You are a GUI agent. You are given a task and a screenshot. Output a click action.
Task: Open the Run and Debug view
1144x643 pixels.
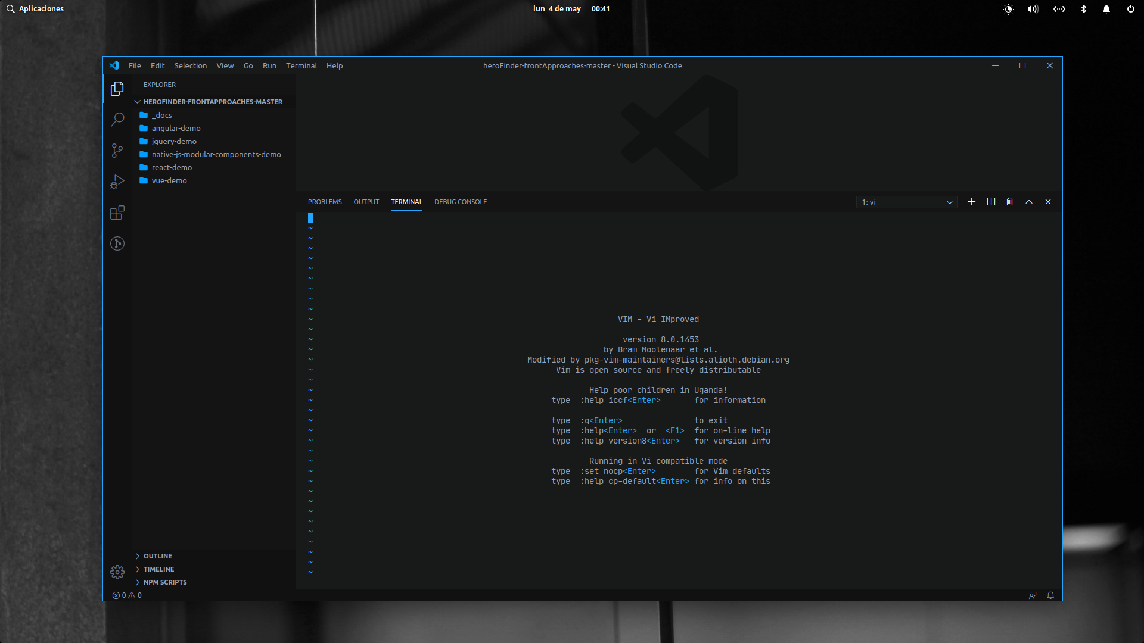click(117, 182)
